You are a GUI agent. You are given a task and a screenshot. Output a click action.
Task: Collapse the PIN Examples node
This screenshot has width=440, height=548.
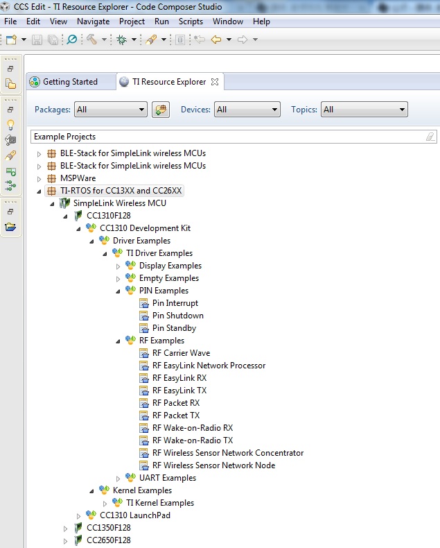coord(118,291)
